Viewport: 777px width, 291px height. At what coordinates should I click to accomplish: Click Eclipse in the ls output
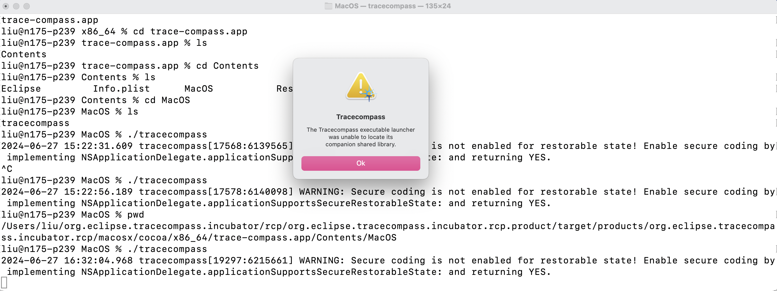[x=21, y=89]
